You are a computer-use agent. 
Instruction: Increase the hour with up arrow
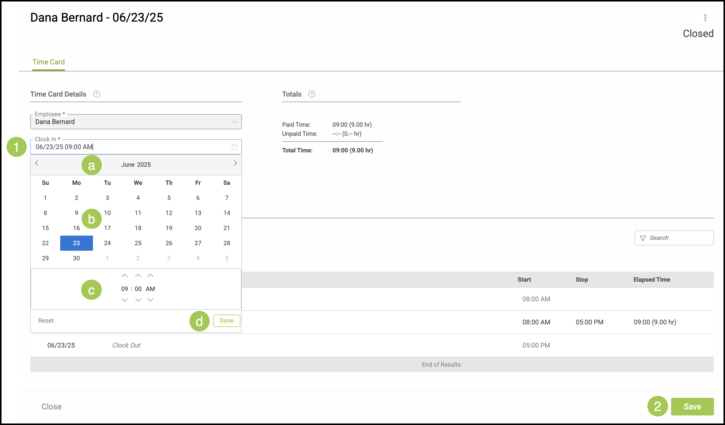125,276
